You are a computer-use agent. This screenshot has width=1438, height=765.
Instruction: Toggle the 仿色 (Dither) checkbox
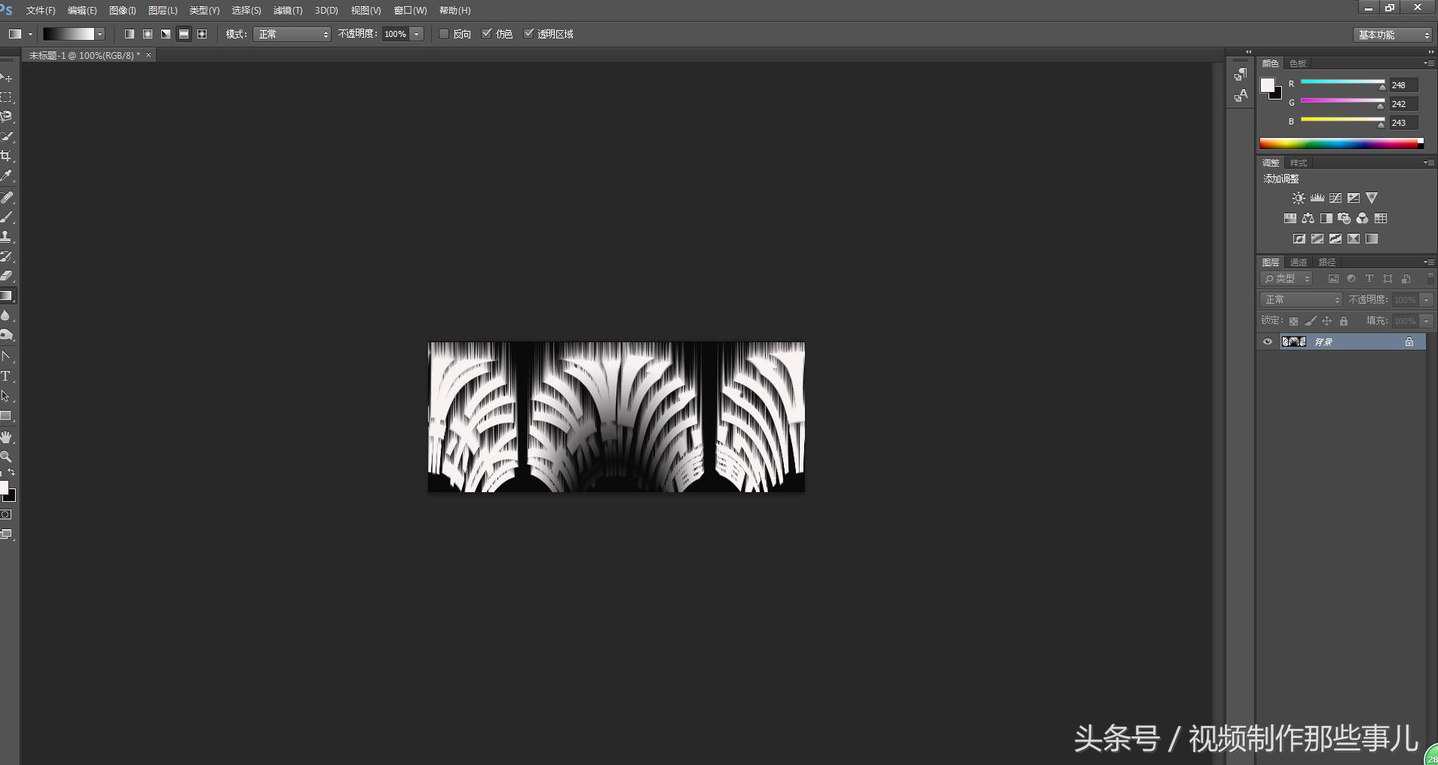487,34
